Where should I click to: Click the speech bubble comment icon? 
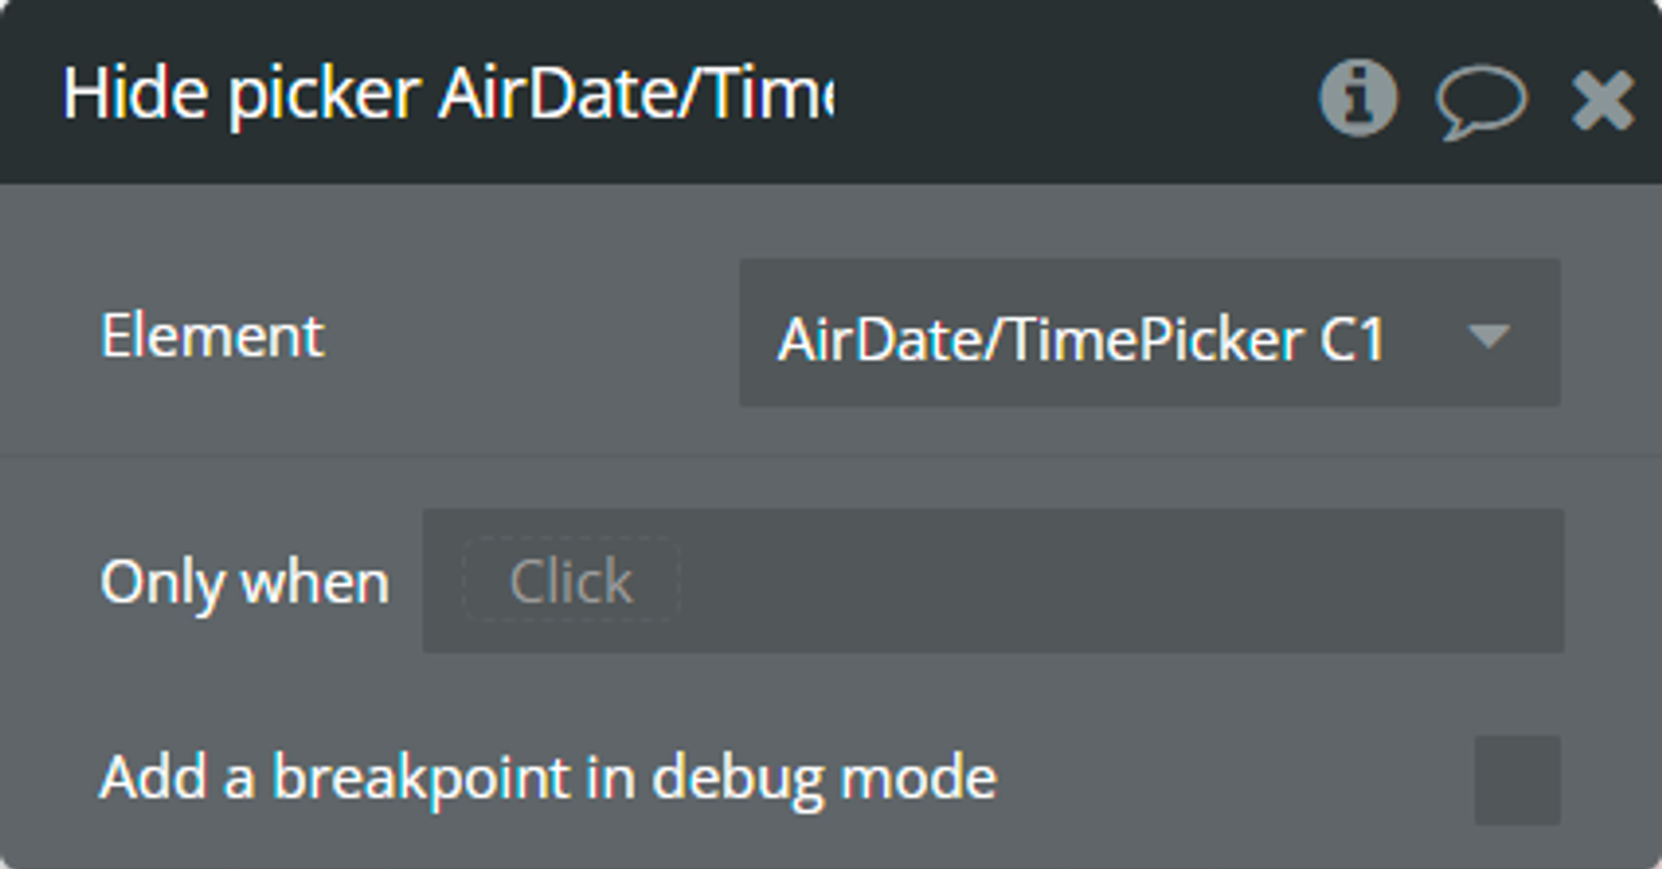click(1481, 101)
